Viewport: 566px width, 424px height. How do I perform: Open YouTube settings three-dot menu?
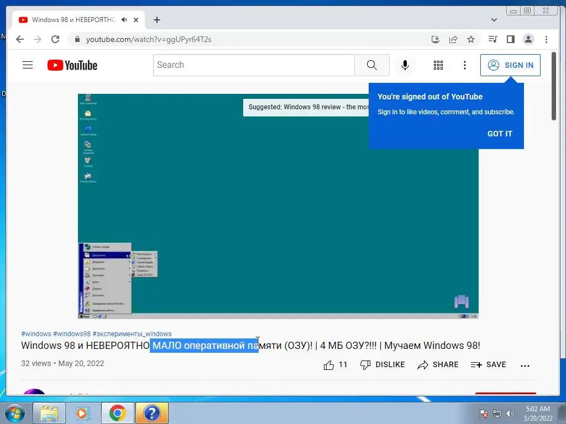465,65
